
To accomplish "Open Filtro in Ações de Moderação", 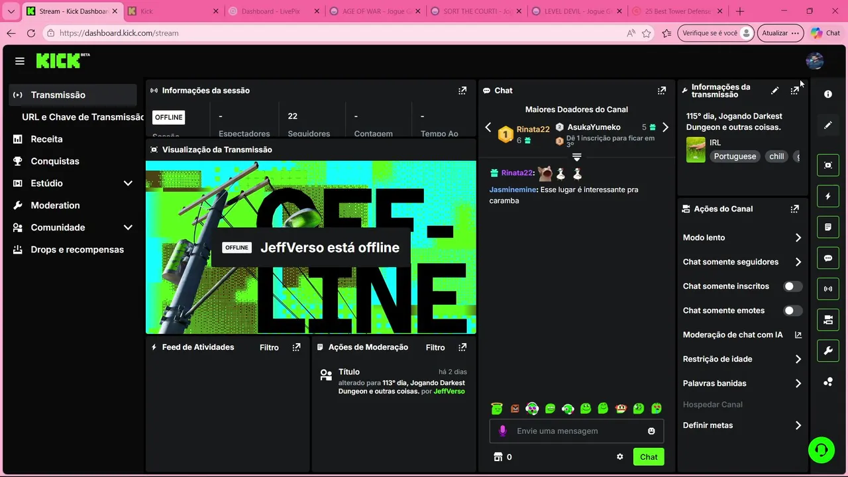I will tap(435, 347).
